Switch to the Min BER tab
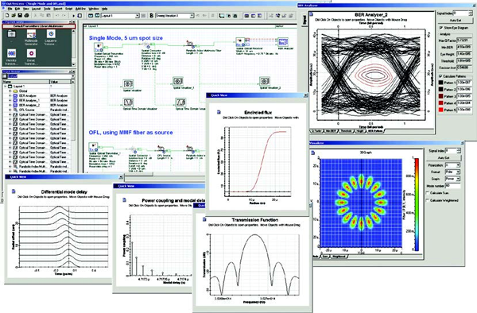Viewport: 477px width, 313px height. pyautogui.click(x=331, y=131)
